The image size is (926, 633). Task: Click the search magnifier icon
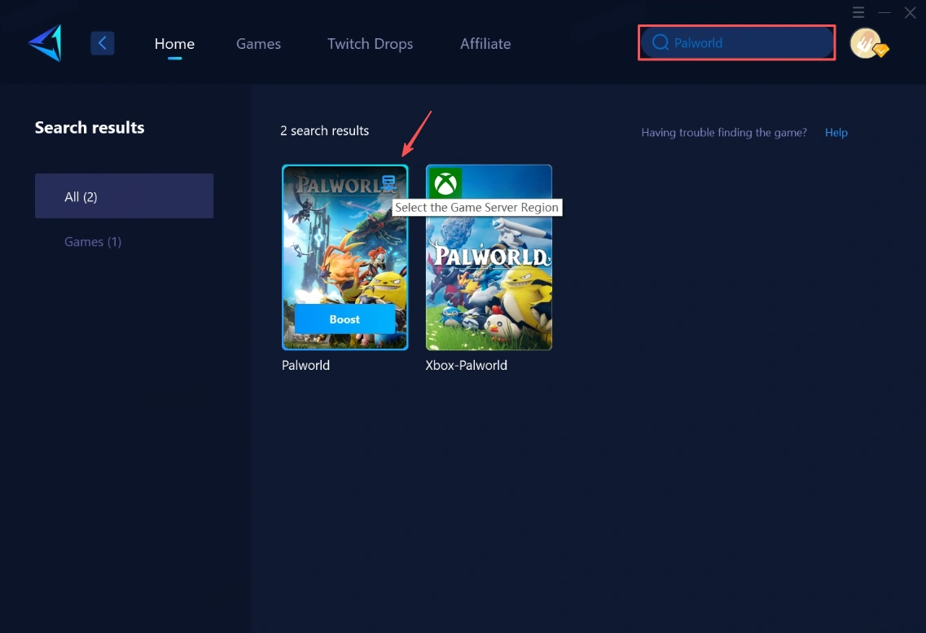660,42
